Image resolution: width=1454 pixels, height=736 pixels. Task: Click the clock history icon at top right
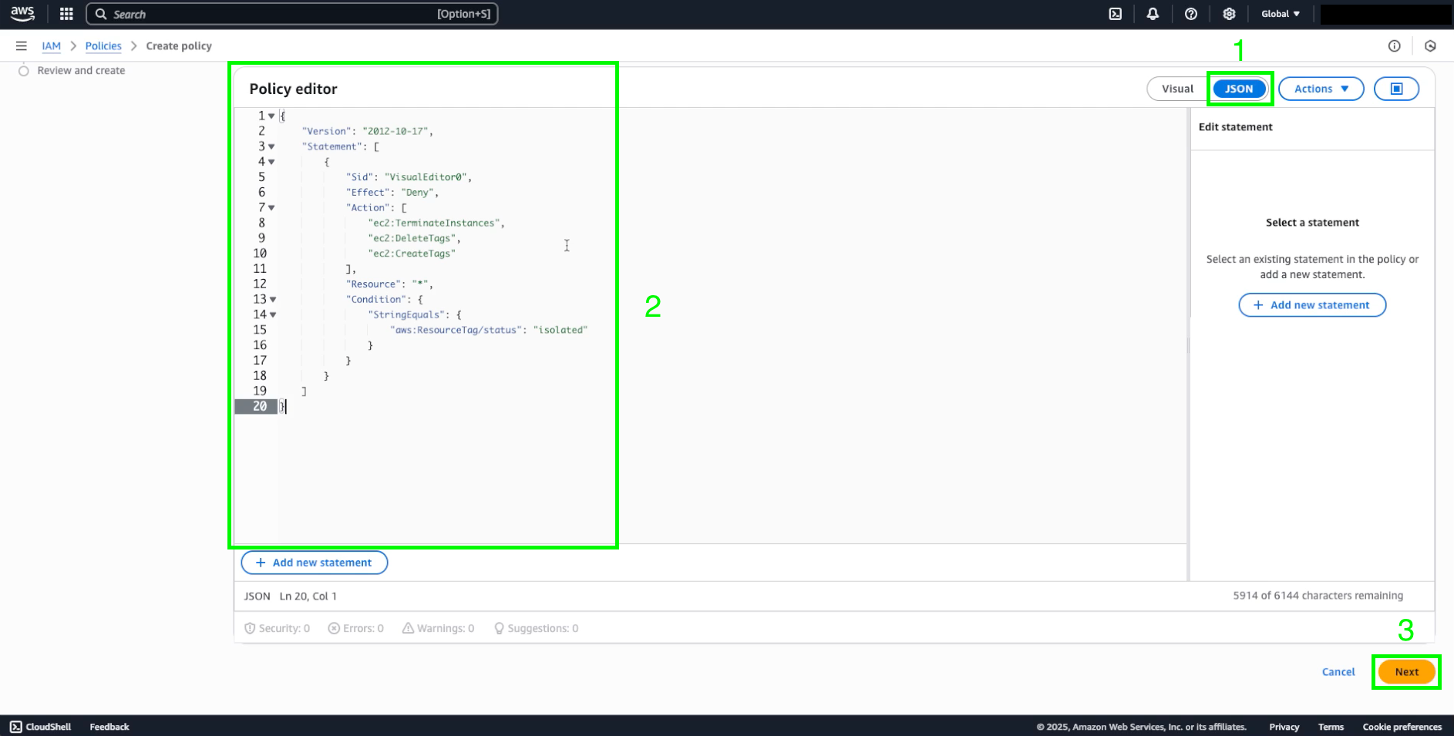(x=1430, y=46)
